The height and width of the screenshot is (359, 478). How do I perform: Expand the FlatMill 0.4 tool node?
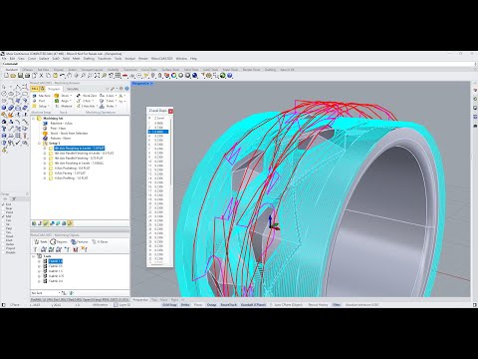(39, 281)
